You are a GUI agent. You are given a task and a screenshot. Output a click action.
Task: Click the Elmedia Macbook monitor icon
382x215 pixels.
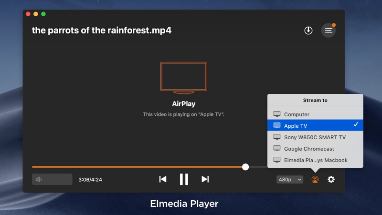(277, 160)
